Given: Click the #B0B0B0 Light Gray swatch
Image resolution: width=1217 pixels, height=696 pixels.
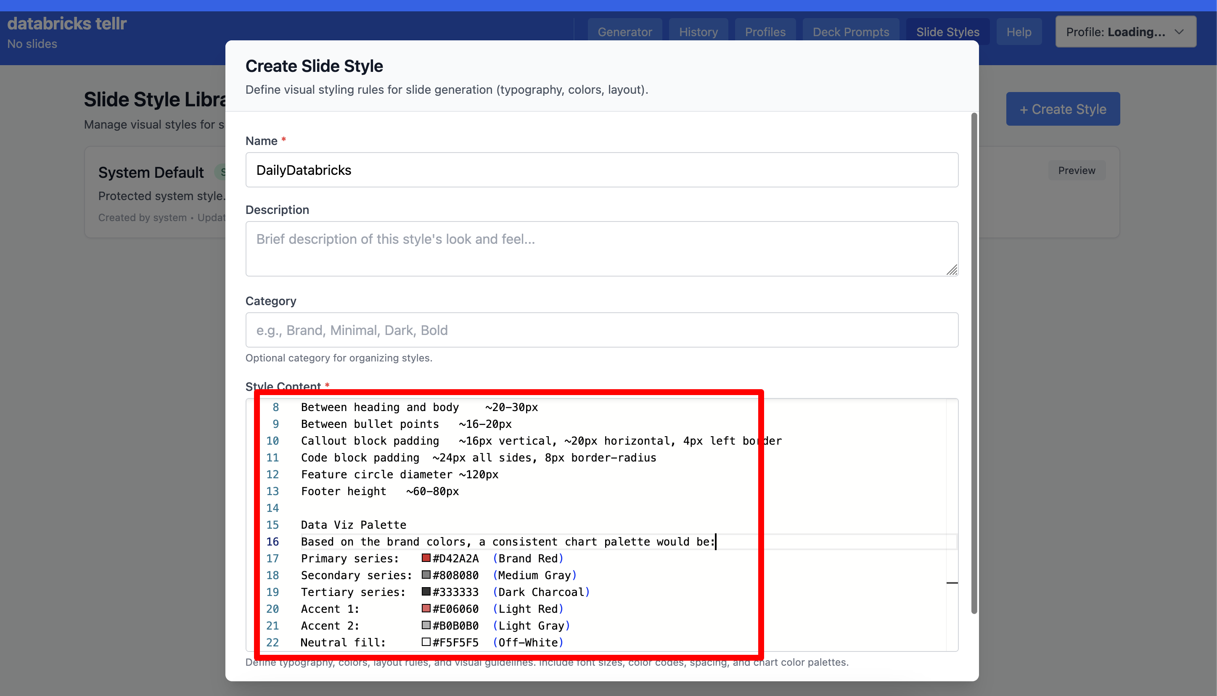Looking at the screenshot, I should (x=426, y=625).
